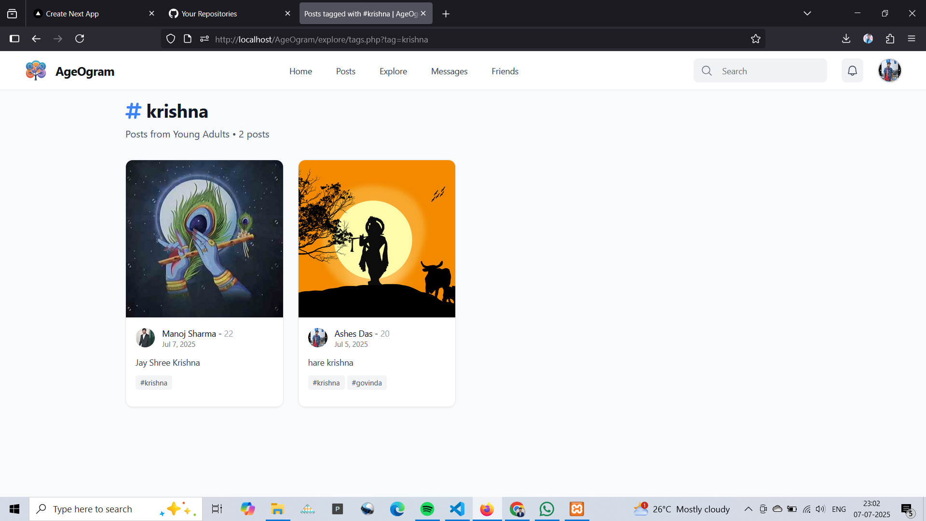Focus the AgeOgram Search field
Screen dimensions: 926x521
click(760, 71)
